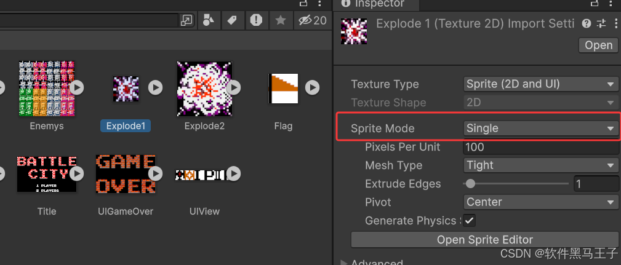Expand the Explode1 asset arrow
The width and height of the screenshot is (621, 265).
pyautogui.click(x=156, y=87)
